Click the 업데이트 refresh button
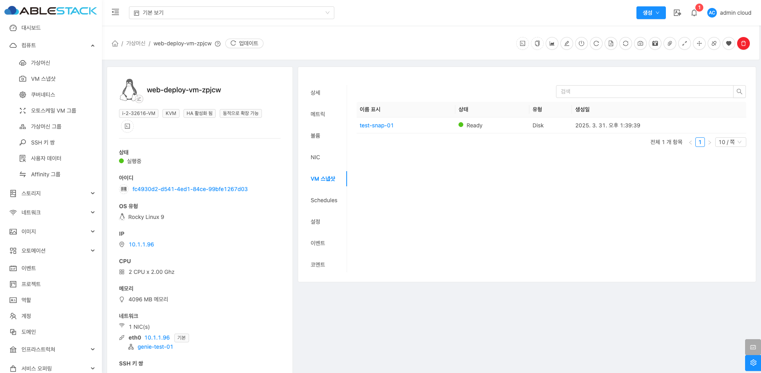Image resolution: width=761 pixels, height=373 pixels. click(244, 43)
